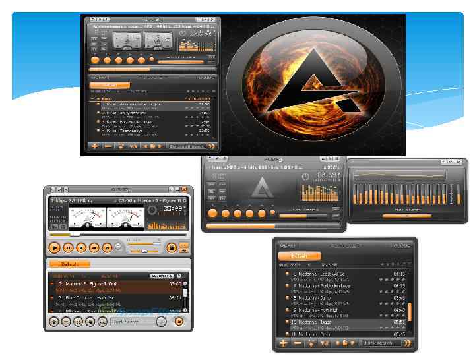
Task: Click the middle dark player's spectrum analyzer
Action: (x=319, y=193)
